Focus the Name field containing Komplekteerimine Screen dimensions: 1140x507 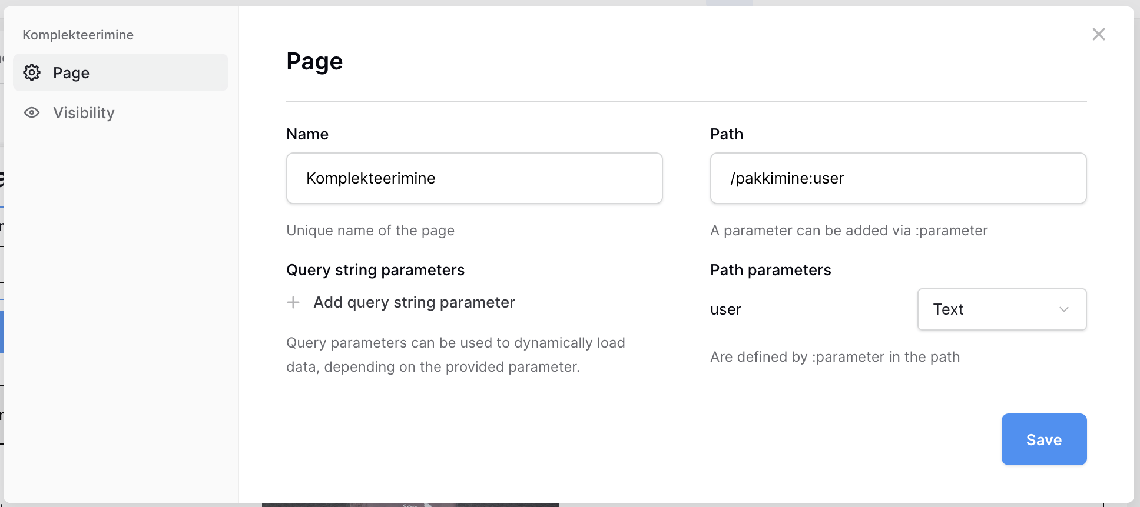click(474, 178)
